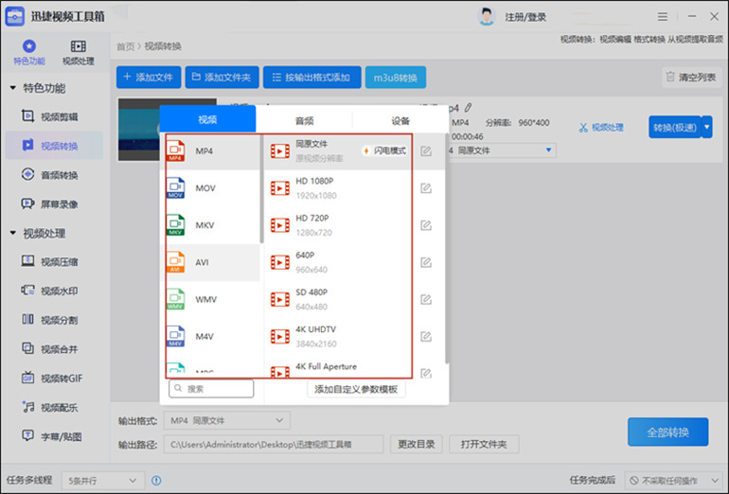Click the user avatar icon
The height and width of the screenshot is (494, 729).
[487, 17]
